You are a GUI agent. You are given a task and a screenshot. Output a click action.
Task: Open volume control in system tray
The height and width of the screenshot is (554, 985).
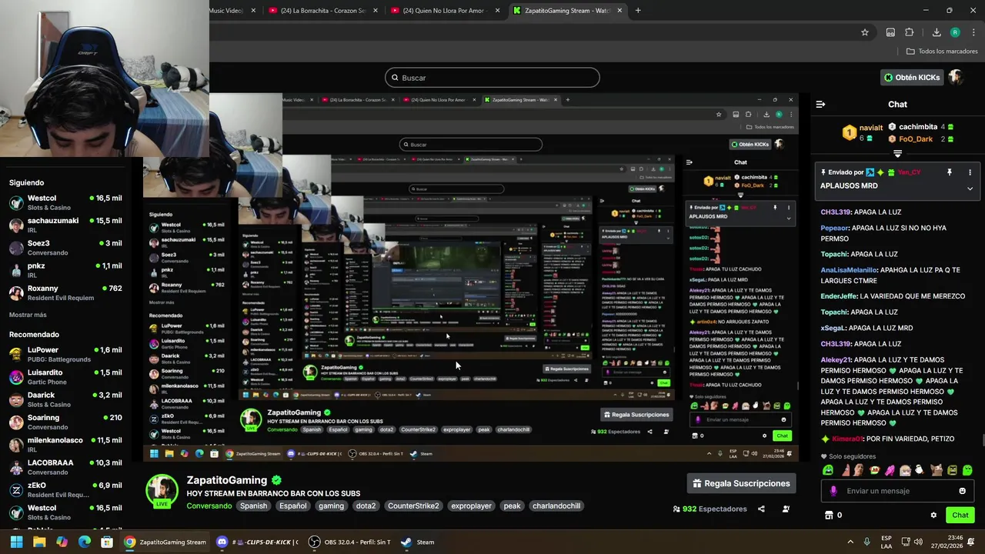tap(917, 542)
